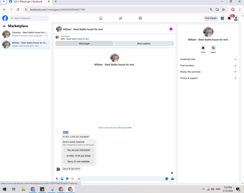Focus the Aa message input box
The image size is (244, 193).
point(121,179)
